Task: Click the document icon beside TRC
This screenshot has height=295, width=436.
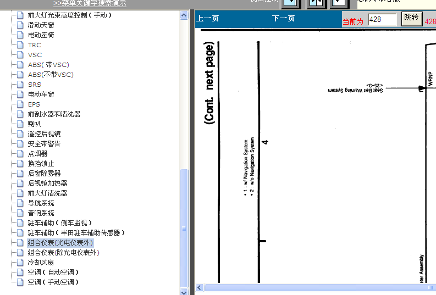Action: 20,45
